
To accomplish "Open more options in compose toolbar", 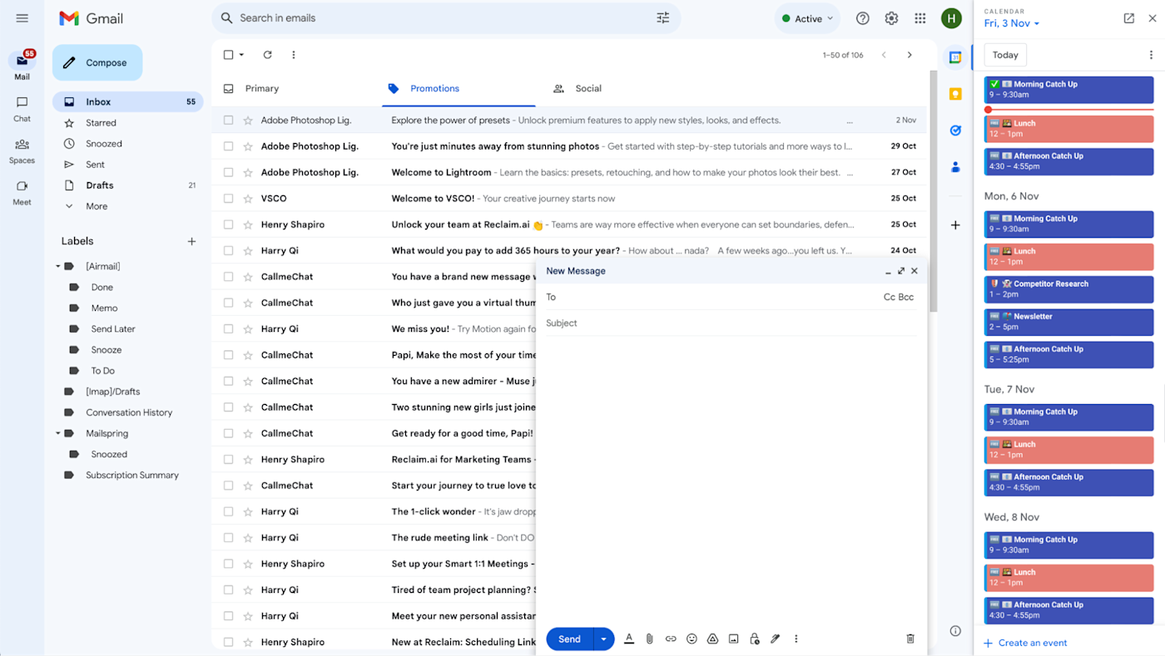I will (x=796, y=639).
